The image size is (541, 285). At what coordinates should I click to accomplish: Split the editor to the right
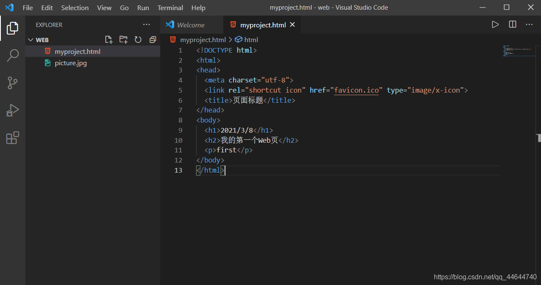pyautogui.click(x=512, y=24)
